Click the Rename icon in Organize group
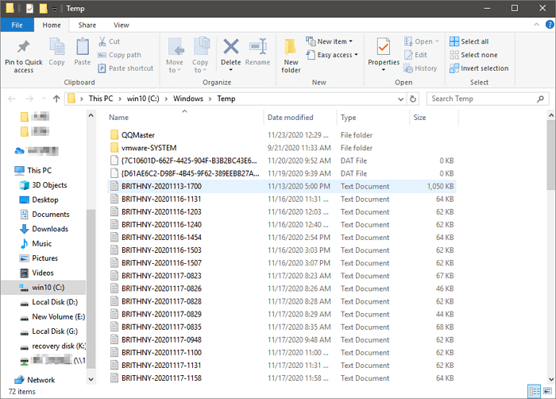556x399 pixels. click(x=257, y=51)
